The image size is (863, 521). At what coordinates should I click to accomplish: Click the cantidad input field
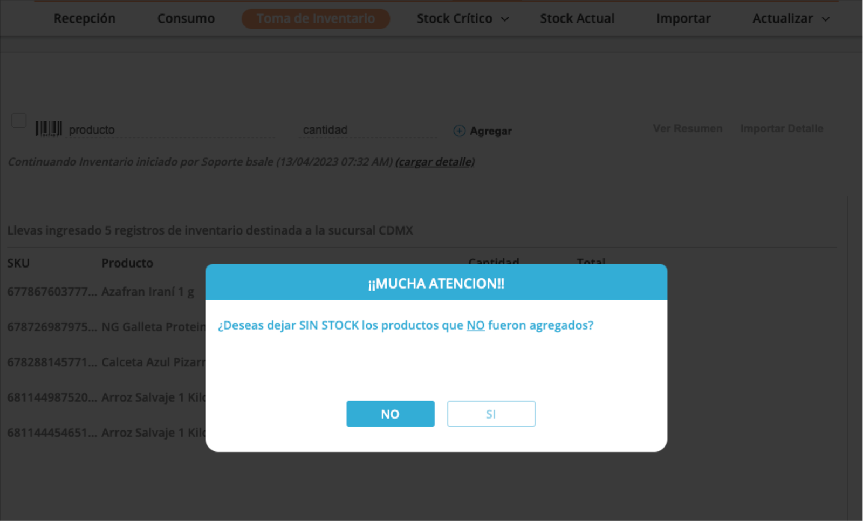coord(368,130)
